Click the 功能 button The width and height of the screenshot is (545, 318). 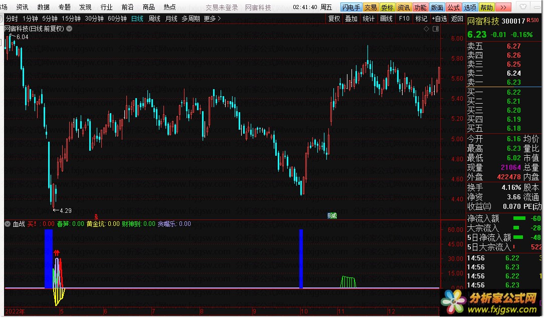[x=420, y=8]
